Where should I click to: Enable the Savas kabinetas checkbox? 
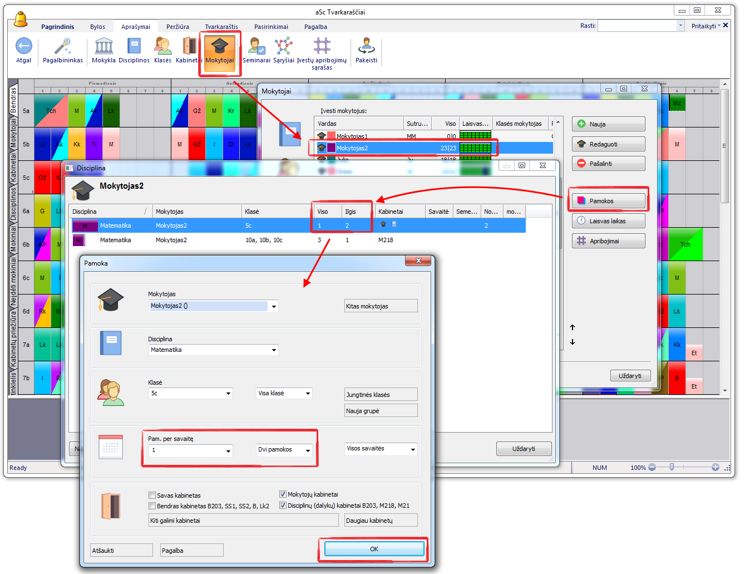point(152,495)
